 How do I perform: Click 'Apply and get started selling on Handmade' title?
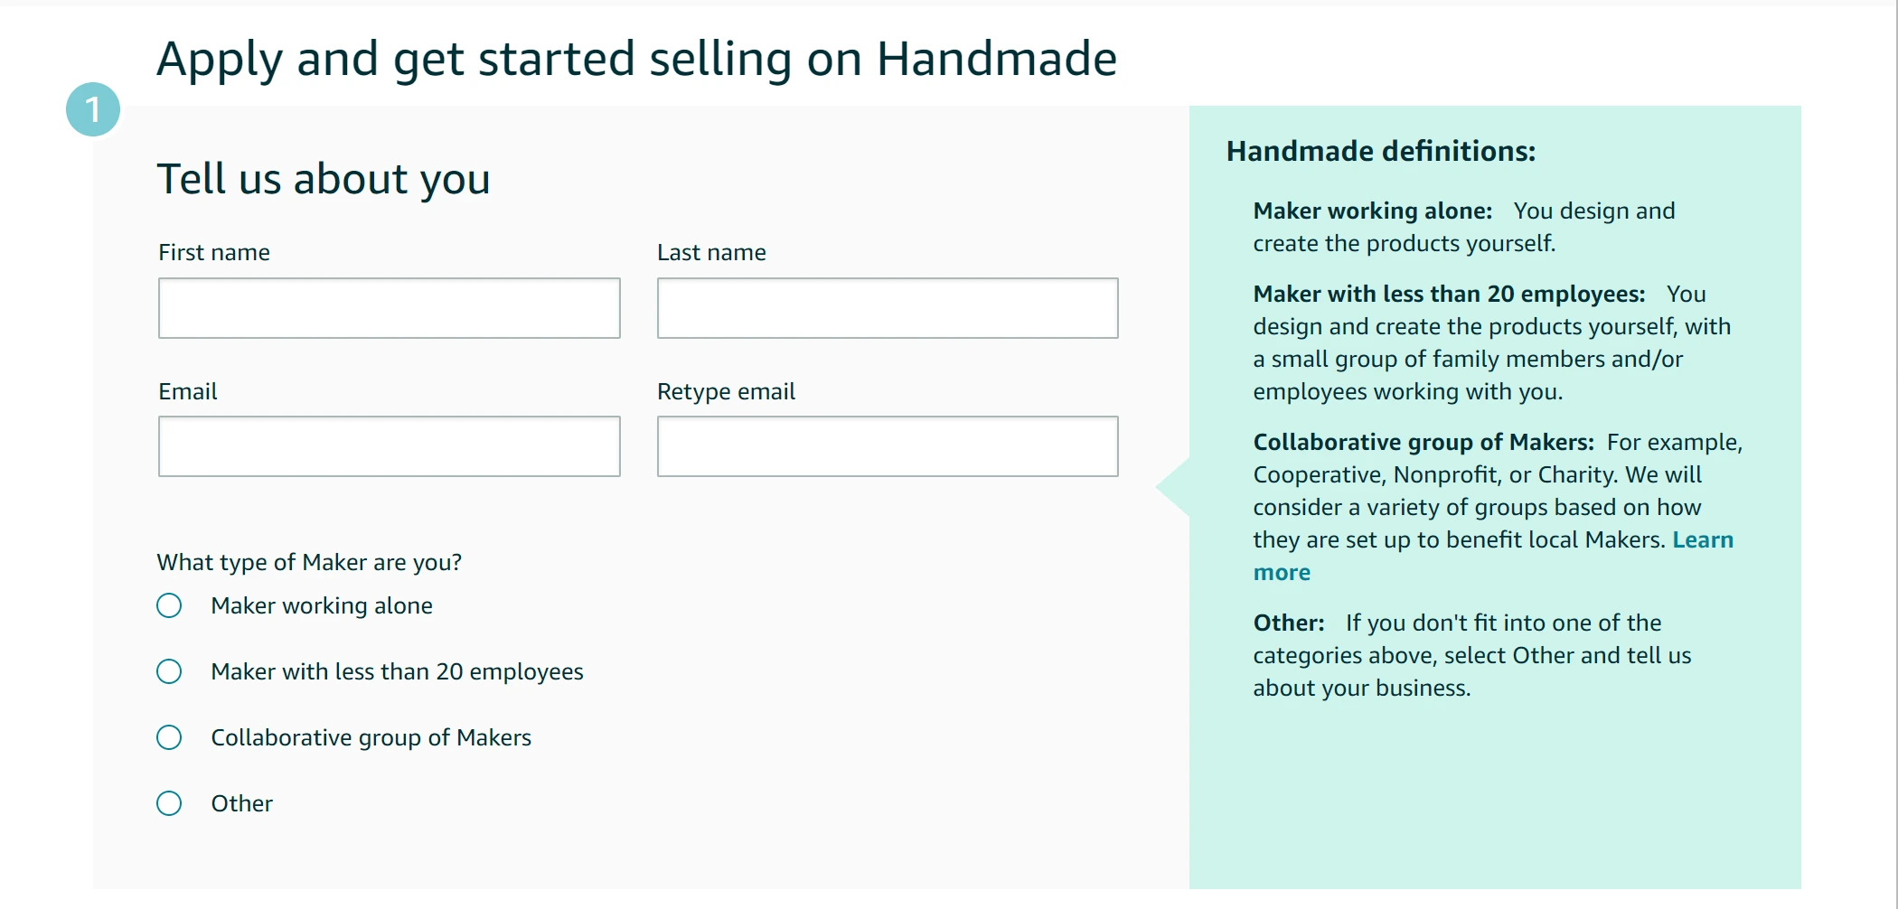[x=636, y=59]
